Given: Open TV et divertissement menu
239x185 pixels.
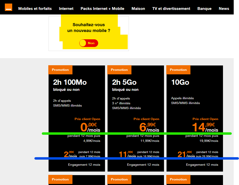Looking at the screenshot, I should click(x=171, y=9).
